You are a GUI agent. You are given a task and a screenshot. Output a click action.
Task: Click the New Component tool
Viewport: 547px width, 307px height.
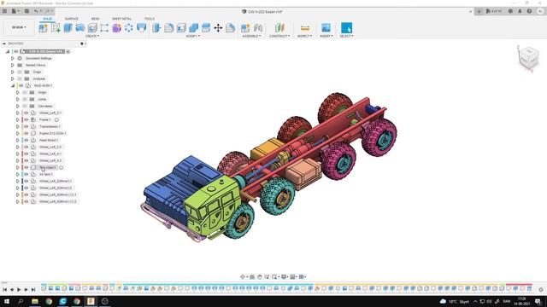tap(44, 28)
